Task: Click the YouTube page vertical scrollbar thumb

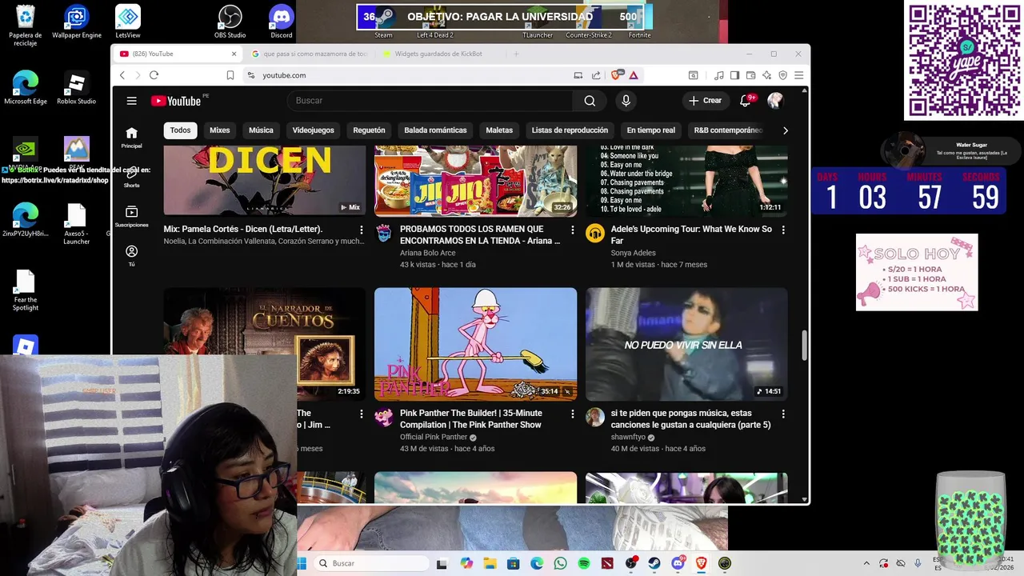Action: pos(805,345)
